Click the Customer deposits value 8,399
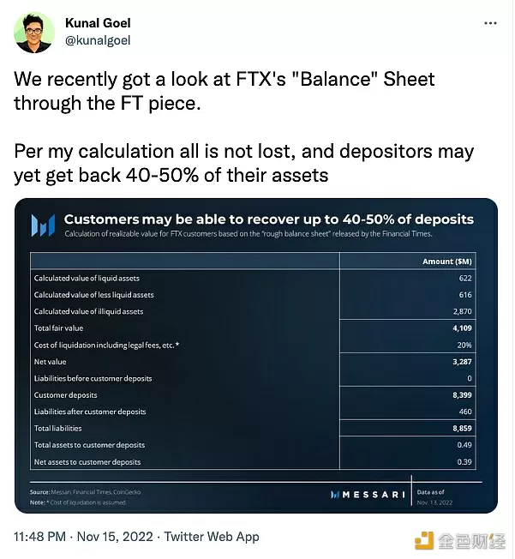The image size is (515, 559). 462,395
